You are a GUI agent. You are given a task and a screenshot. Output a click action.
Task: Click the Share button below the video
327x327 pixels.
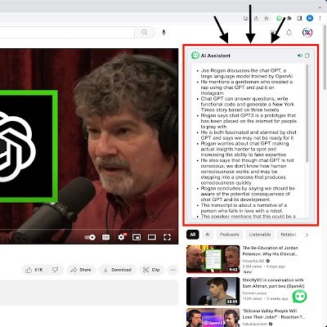(x=81, y=270)
